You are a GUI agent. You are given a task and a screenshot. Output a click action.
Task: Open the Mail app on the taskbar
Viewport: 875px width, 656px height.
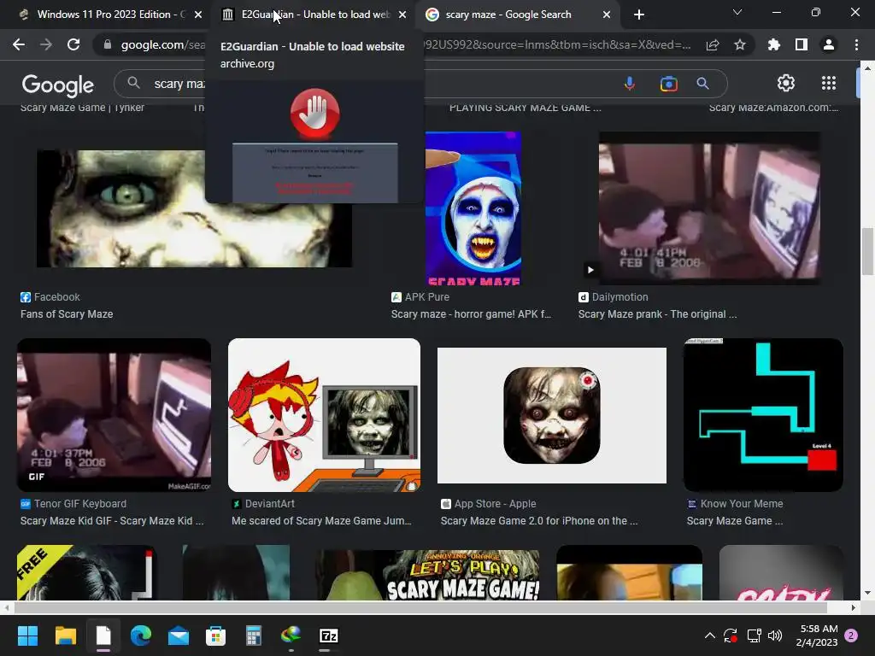pyautogui.click(x=178, y=635)
